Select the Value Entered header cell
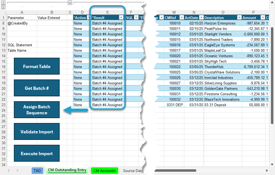The width and height of the screenshot is (275, 175). coord(52,18)
